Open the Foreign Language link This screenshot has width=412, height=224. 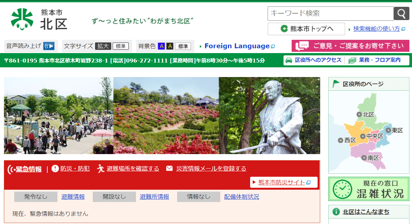click(237, 46)
